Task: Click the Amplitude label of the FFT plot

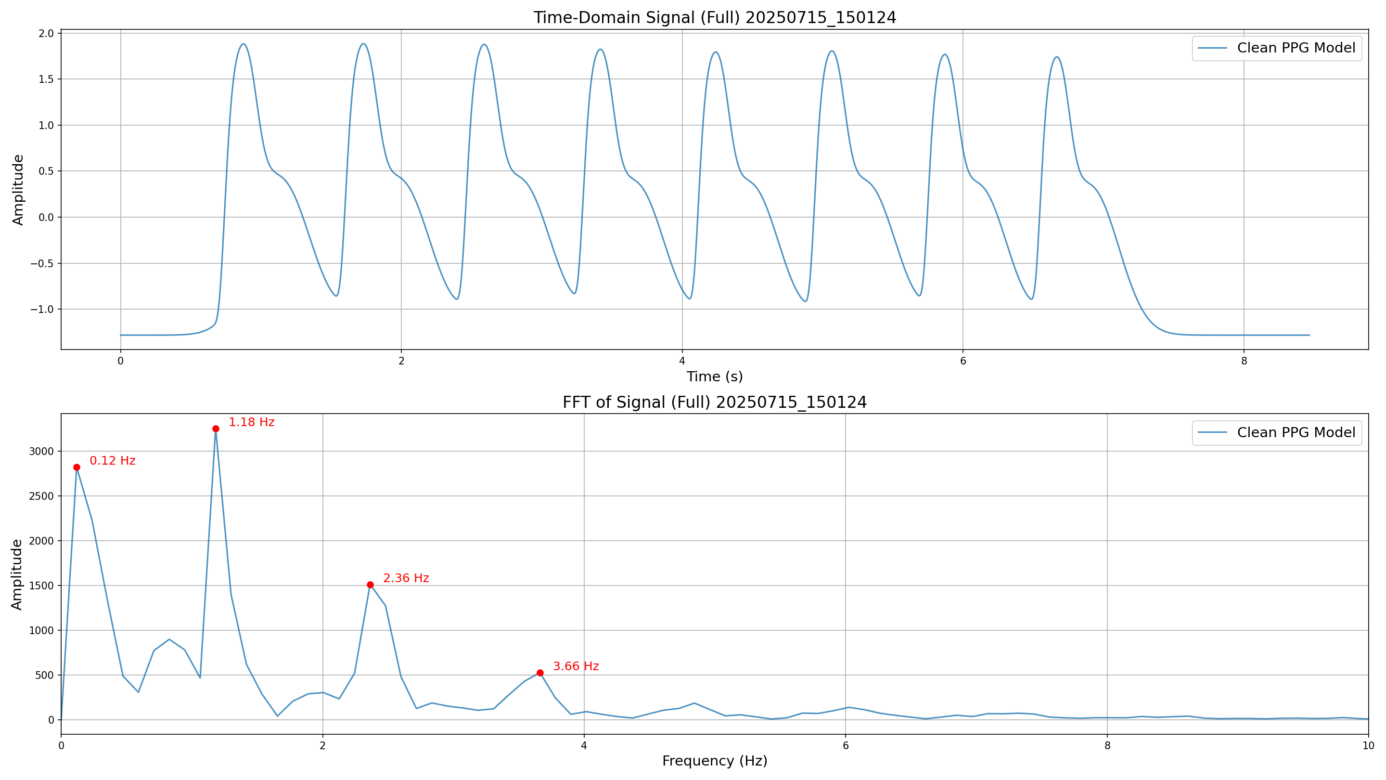Action: click(17, 574)
